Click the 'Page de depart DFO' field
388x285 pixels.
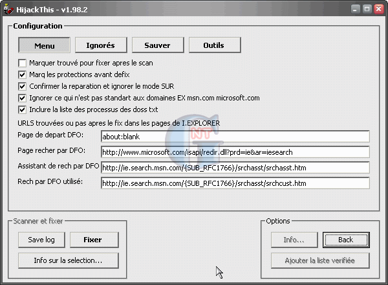coord(235,137)
